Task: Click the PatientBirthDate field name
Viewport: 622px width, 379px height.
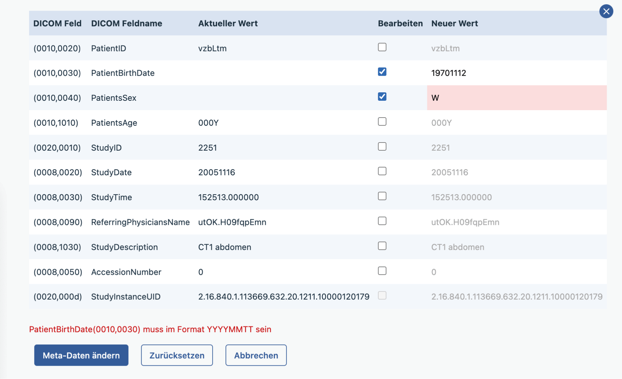Action: pyautogui.click(x=123, y=73)
